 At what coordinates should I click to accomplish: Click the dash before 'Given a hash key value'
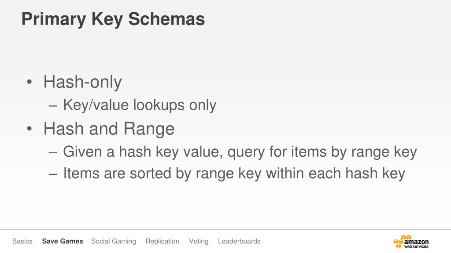click(x=53, y=153)
